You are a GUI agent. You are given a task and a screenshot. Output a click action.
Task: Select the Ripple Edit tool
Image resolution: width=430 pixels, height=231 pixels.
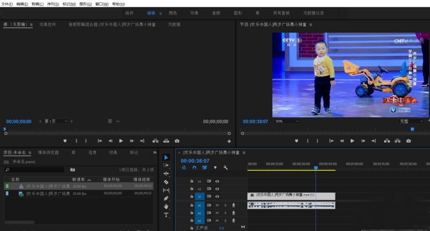166,174
